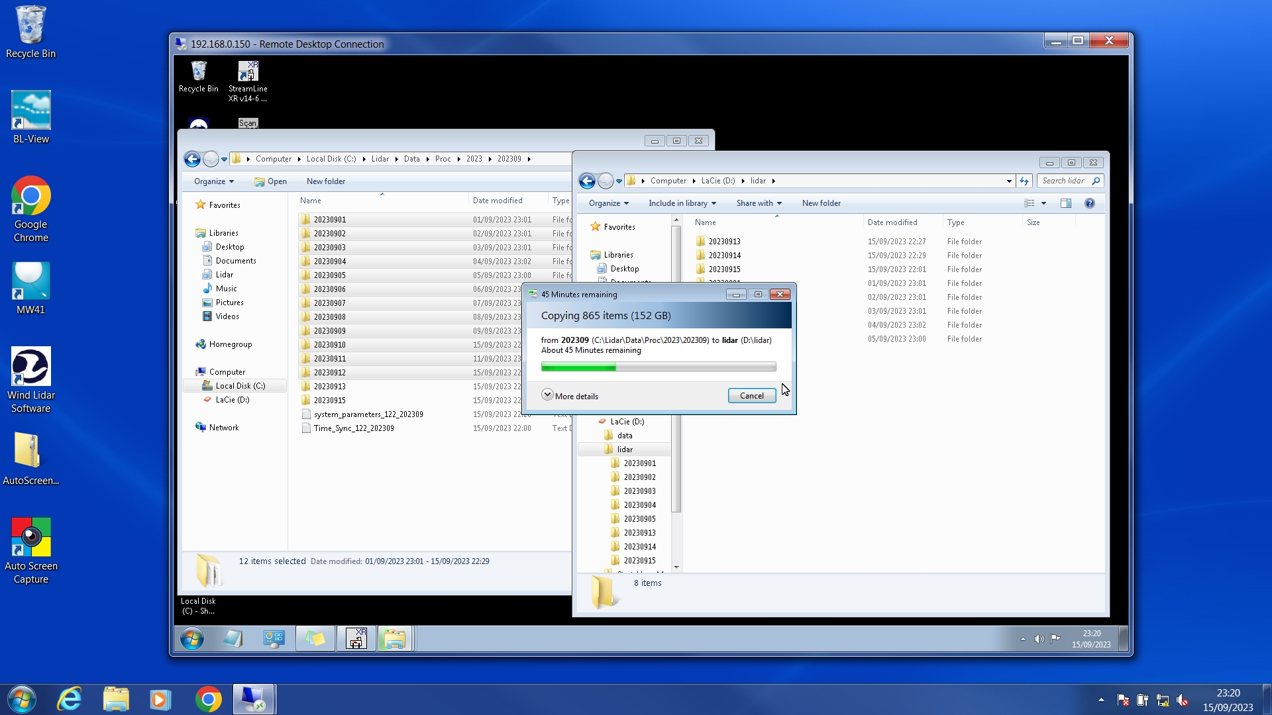Click the copy progress bar
This screenshot has width=1272, height=715.
click(x=658, y=367)
